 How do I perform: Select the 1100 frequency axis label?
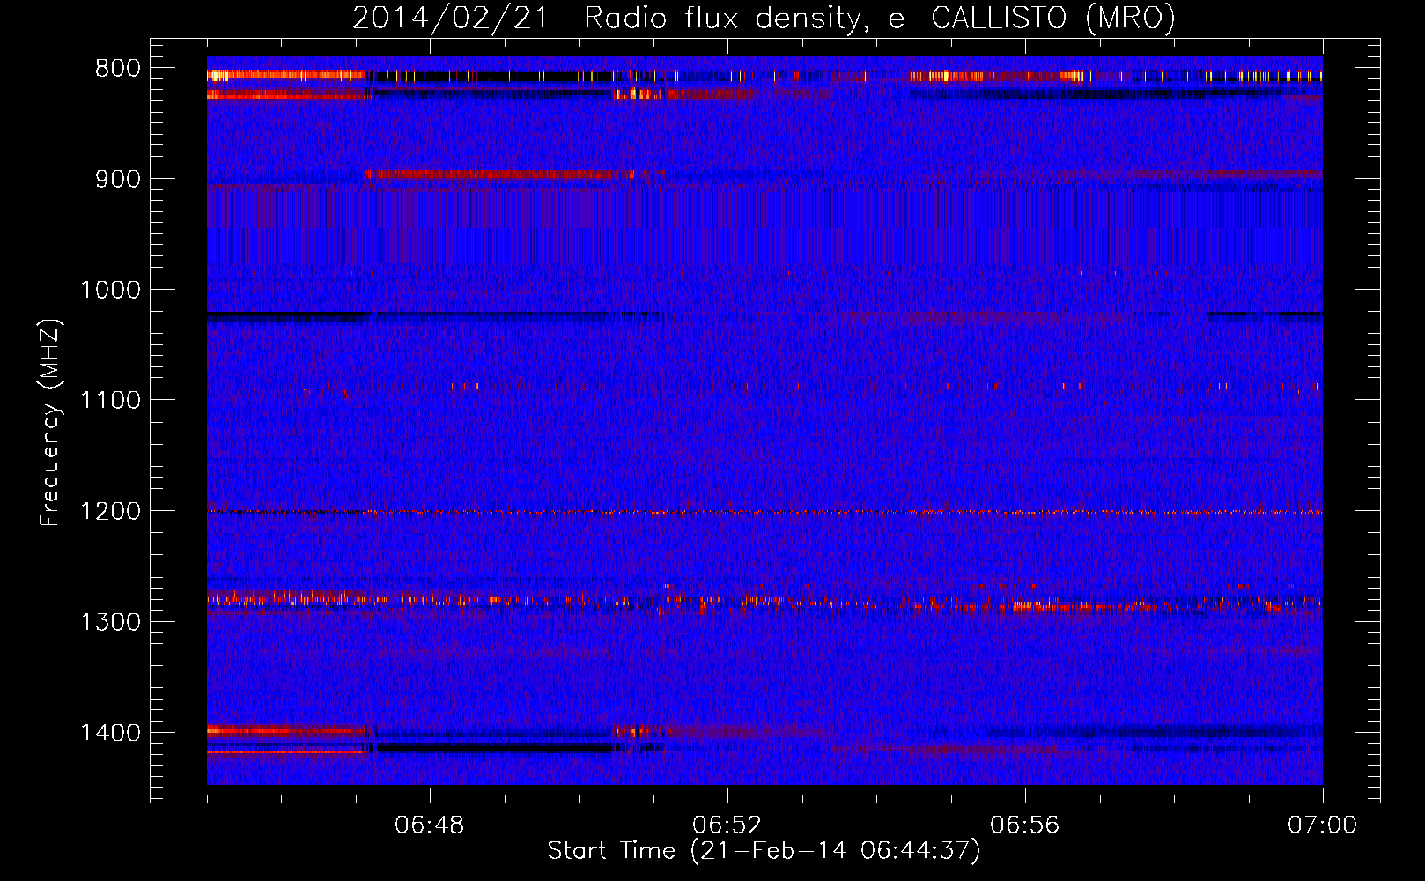pyautogui.click(x=110, y=401)
